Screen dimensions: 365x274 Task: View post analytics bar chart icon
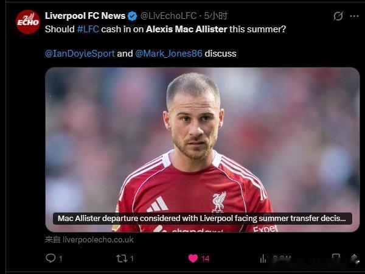pos(263,258)
